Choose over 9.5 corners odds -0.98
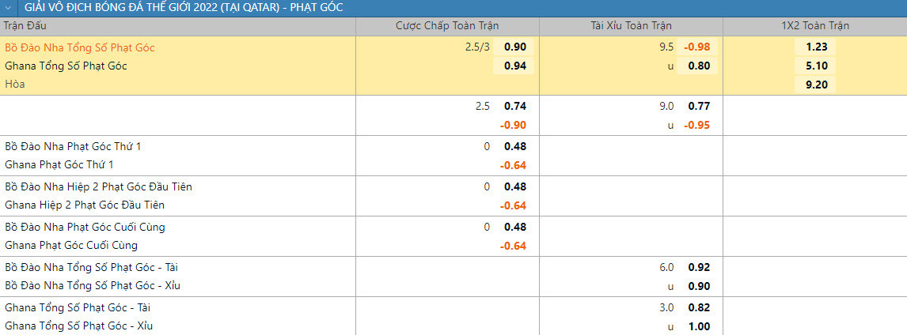Viewport: 907px width, 335px height. click(697, 47)
